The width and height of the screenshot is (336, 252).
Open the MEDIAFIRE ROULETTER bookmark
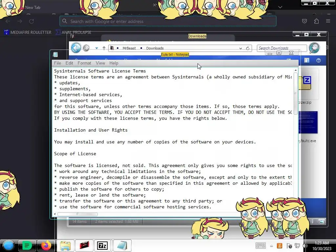[28, 32]
